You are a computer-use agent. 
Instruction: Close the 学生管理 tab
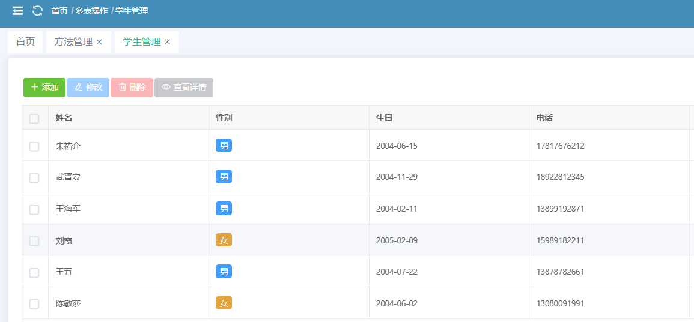click(x=168, y=42)
